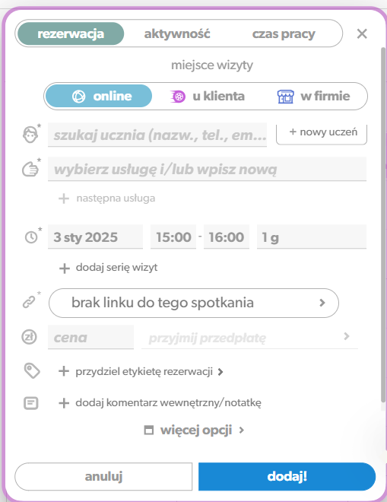
Task: Open the 'przyjmij przedpłatę' options
Action: point(249,338)
